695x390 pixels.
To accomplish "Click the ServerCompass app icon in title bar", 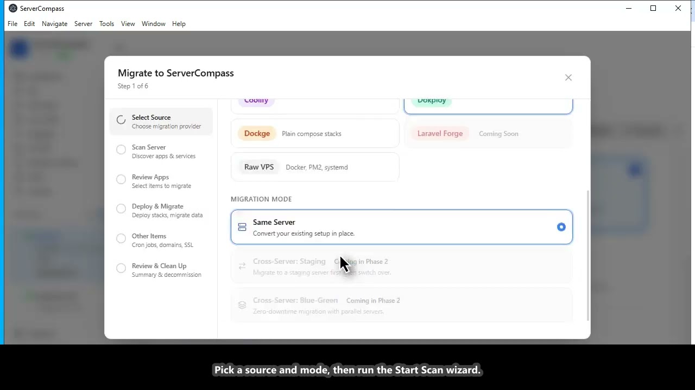I will pos(13,8).
